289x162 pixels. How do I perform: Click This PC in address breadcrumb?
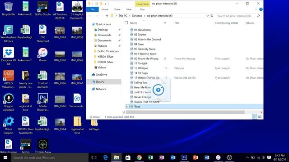pyautogui.click(x=123, y=16)
